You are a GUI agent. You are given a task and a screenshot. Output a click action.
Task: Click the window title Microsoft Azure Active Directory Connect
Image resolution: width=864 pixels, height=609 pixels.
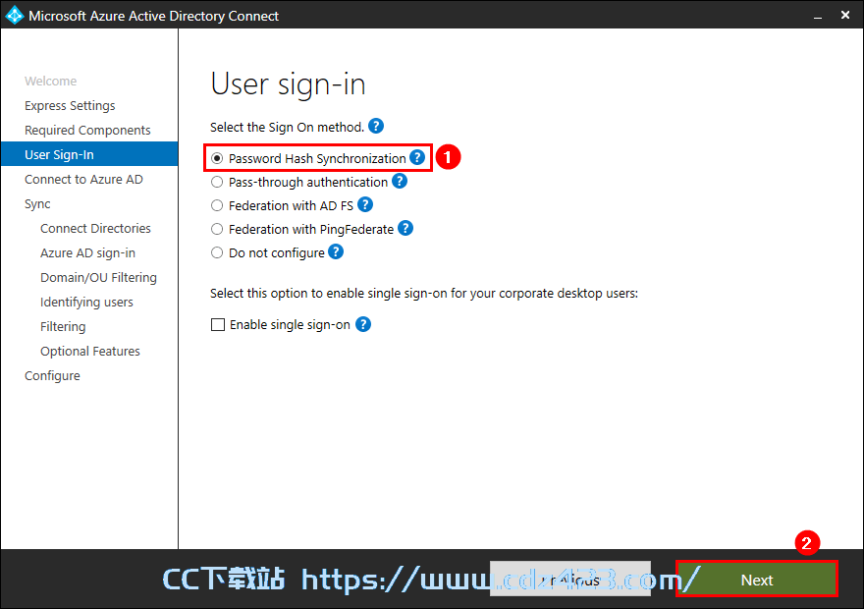[154, 16]
